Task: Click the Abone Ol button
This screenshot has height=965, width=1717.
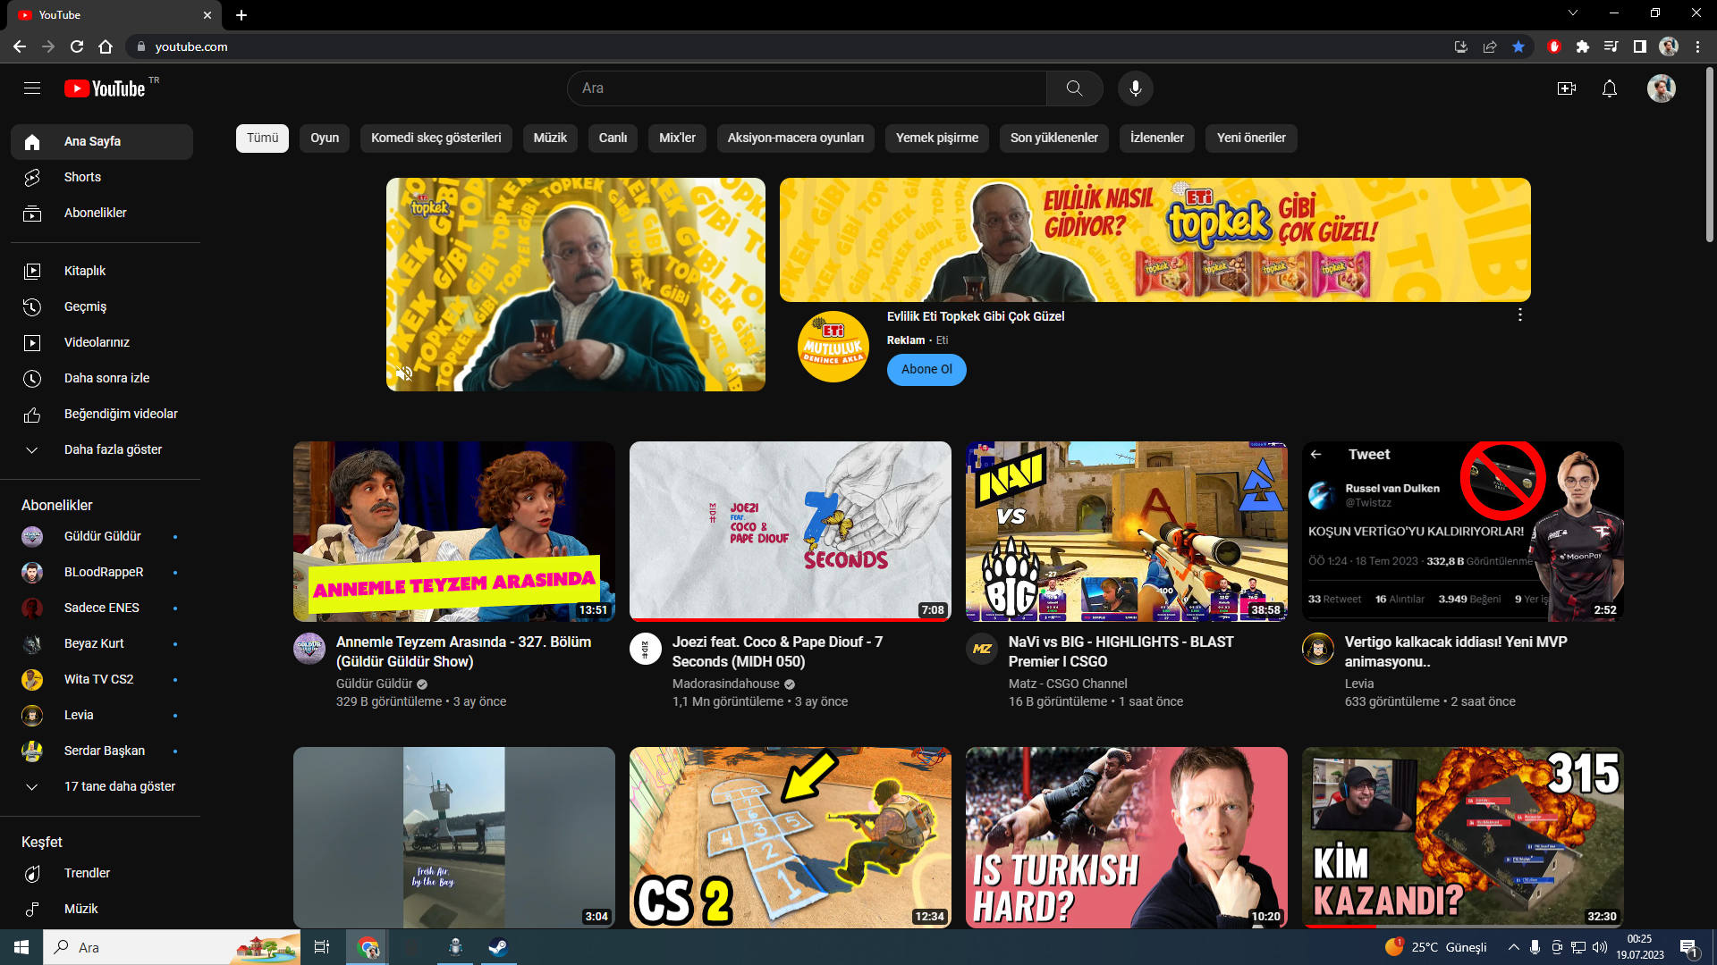Action: 926,369
